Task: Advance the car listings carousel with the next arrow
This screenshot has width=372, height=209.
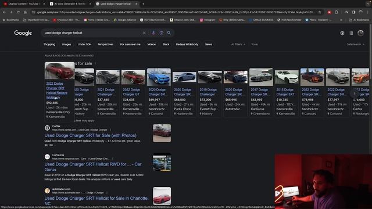Action: pyautogui.click(x=355, y=93)
